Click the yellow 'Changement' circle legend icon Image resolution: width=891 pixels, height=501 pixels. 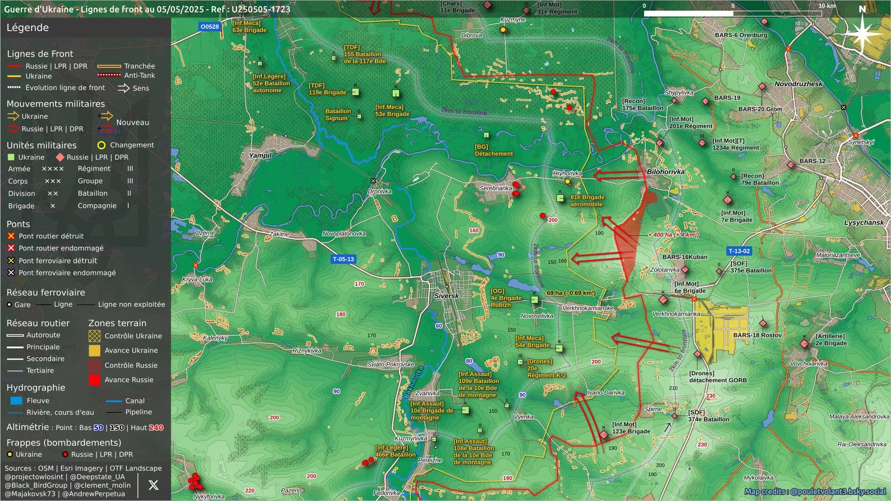(x=101, y=145)
